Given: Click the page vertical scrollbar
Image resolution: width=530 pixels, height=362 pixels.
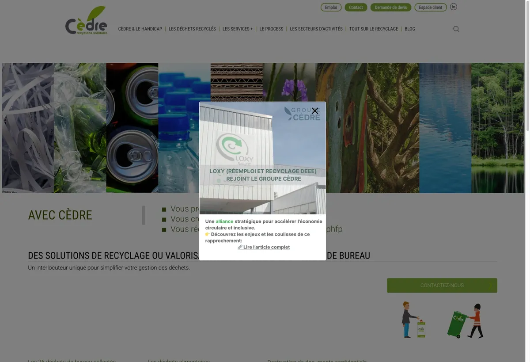Looking at the screenshot, I should pos(527,66).
